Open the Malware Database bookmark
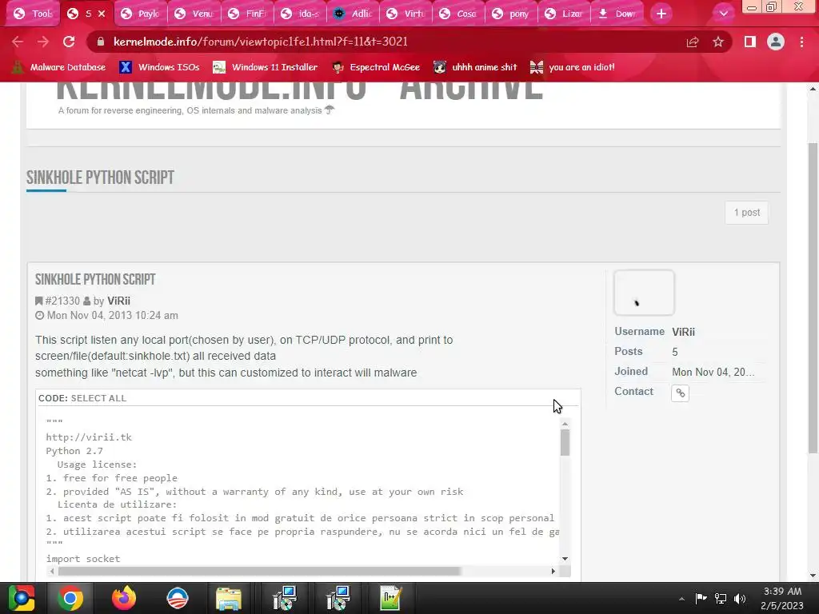The height and width of the screenshot is (614, 819). coord(58,67)
